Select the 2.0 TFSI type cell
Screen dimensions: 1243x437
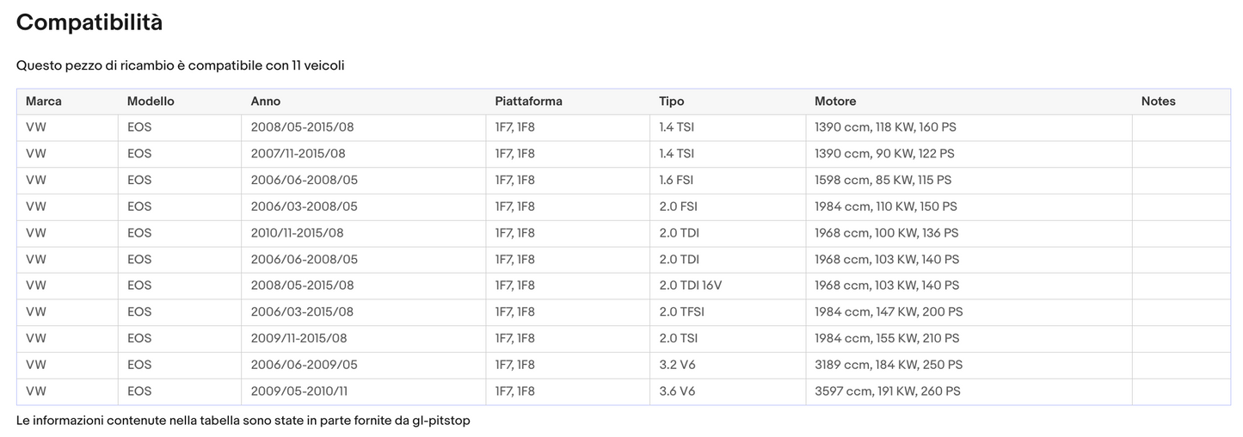click(x=681, y=312)
